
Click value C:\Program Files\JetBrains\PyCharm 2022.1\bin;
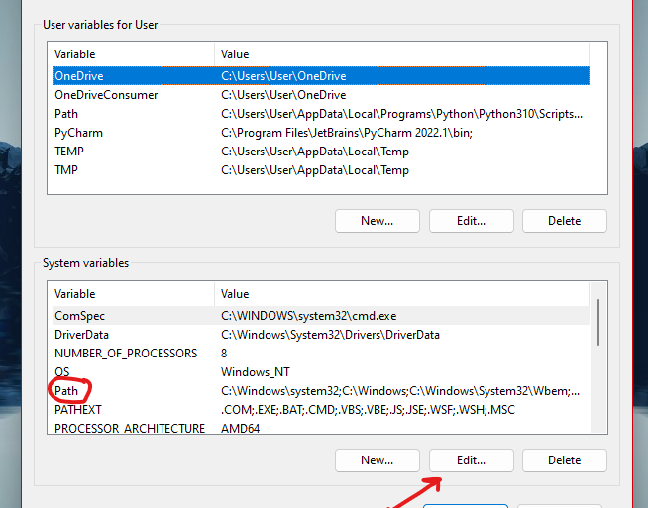pos(347,133)
